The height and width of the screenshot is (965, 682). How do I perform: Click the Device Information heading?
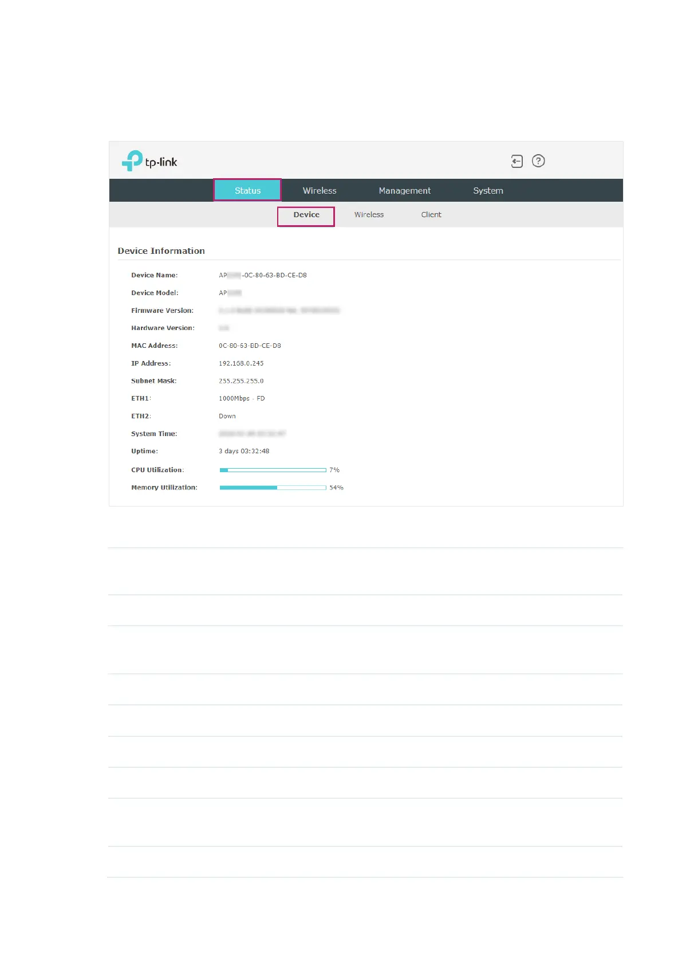tap(161, 251)
